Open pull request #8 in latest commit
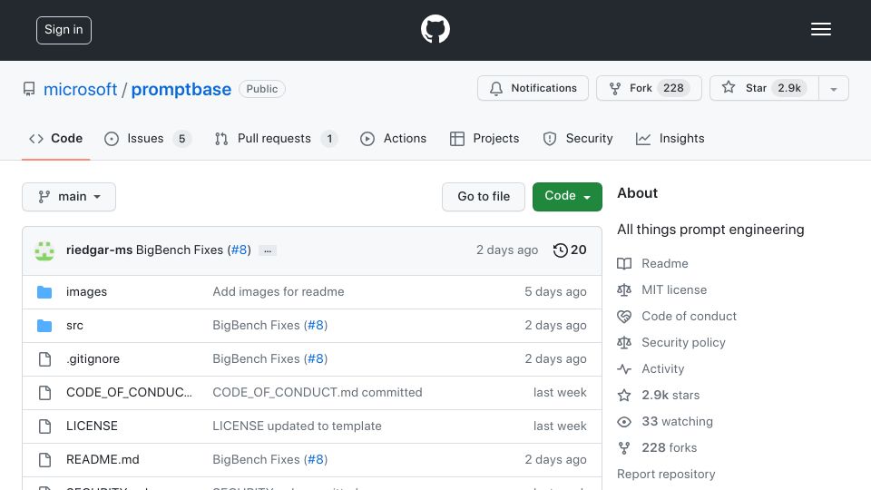The height and width of the screenshot is (490, 871). [240, 250]
